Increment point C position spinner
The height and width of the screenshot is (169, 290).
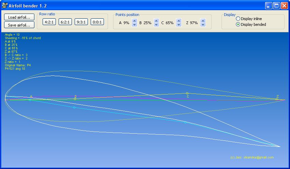(x=179, y=21)
